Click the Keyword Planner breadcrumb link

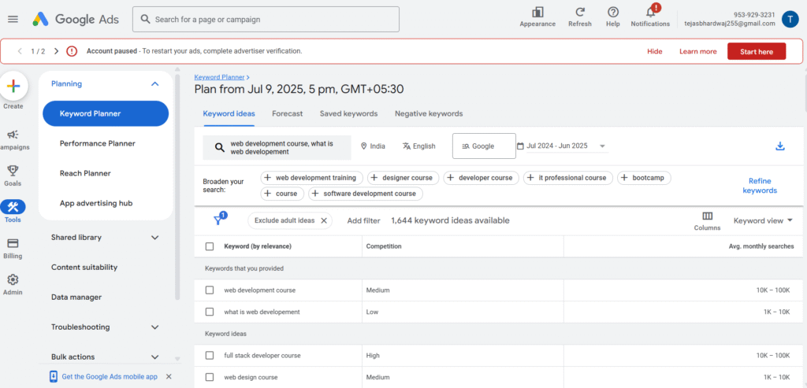[219, 77]
